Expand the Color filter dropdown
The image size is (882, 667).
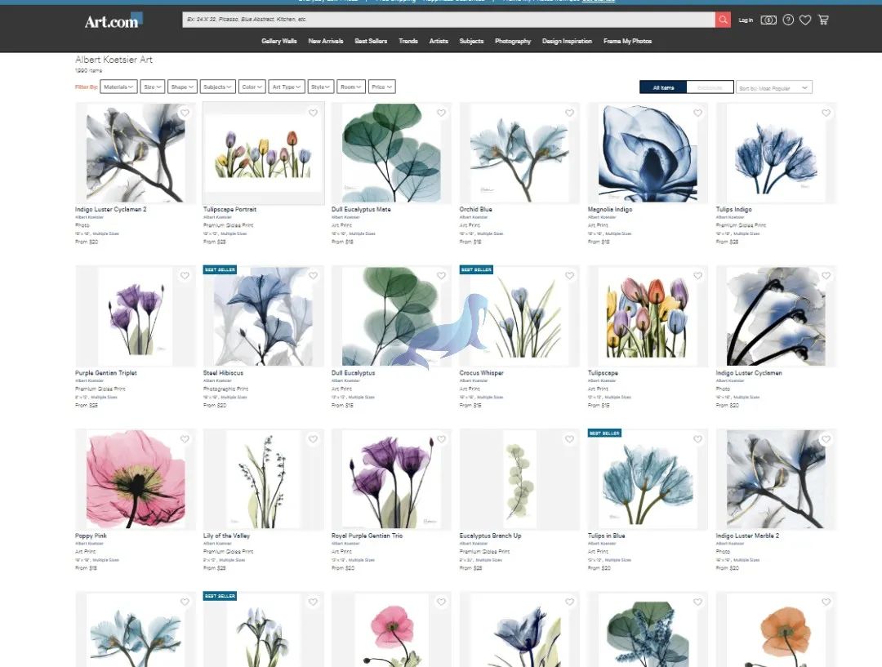pyautogui.click(x=252, y=87)
